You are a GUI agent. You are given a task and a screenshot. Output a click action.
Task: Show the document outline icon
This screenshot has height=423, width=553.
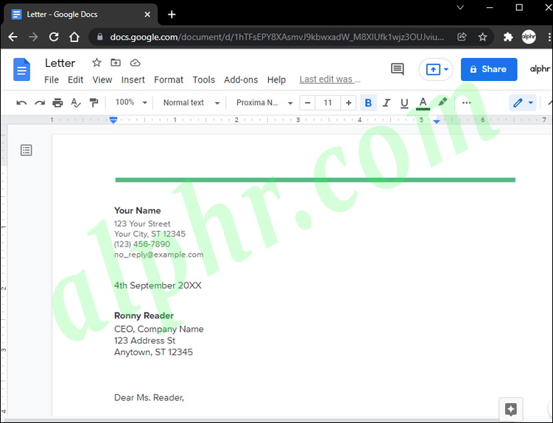coord(26,150)
